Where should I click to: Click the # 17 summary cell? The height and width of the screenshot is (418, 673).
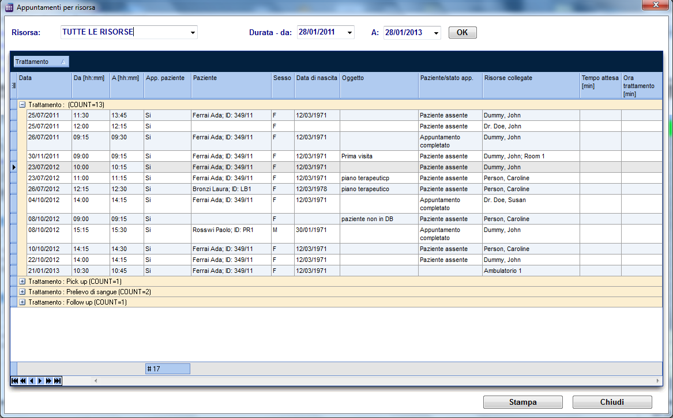(x=168, y=368)
